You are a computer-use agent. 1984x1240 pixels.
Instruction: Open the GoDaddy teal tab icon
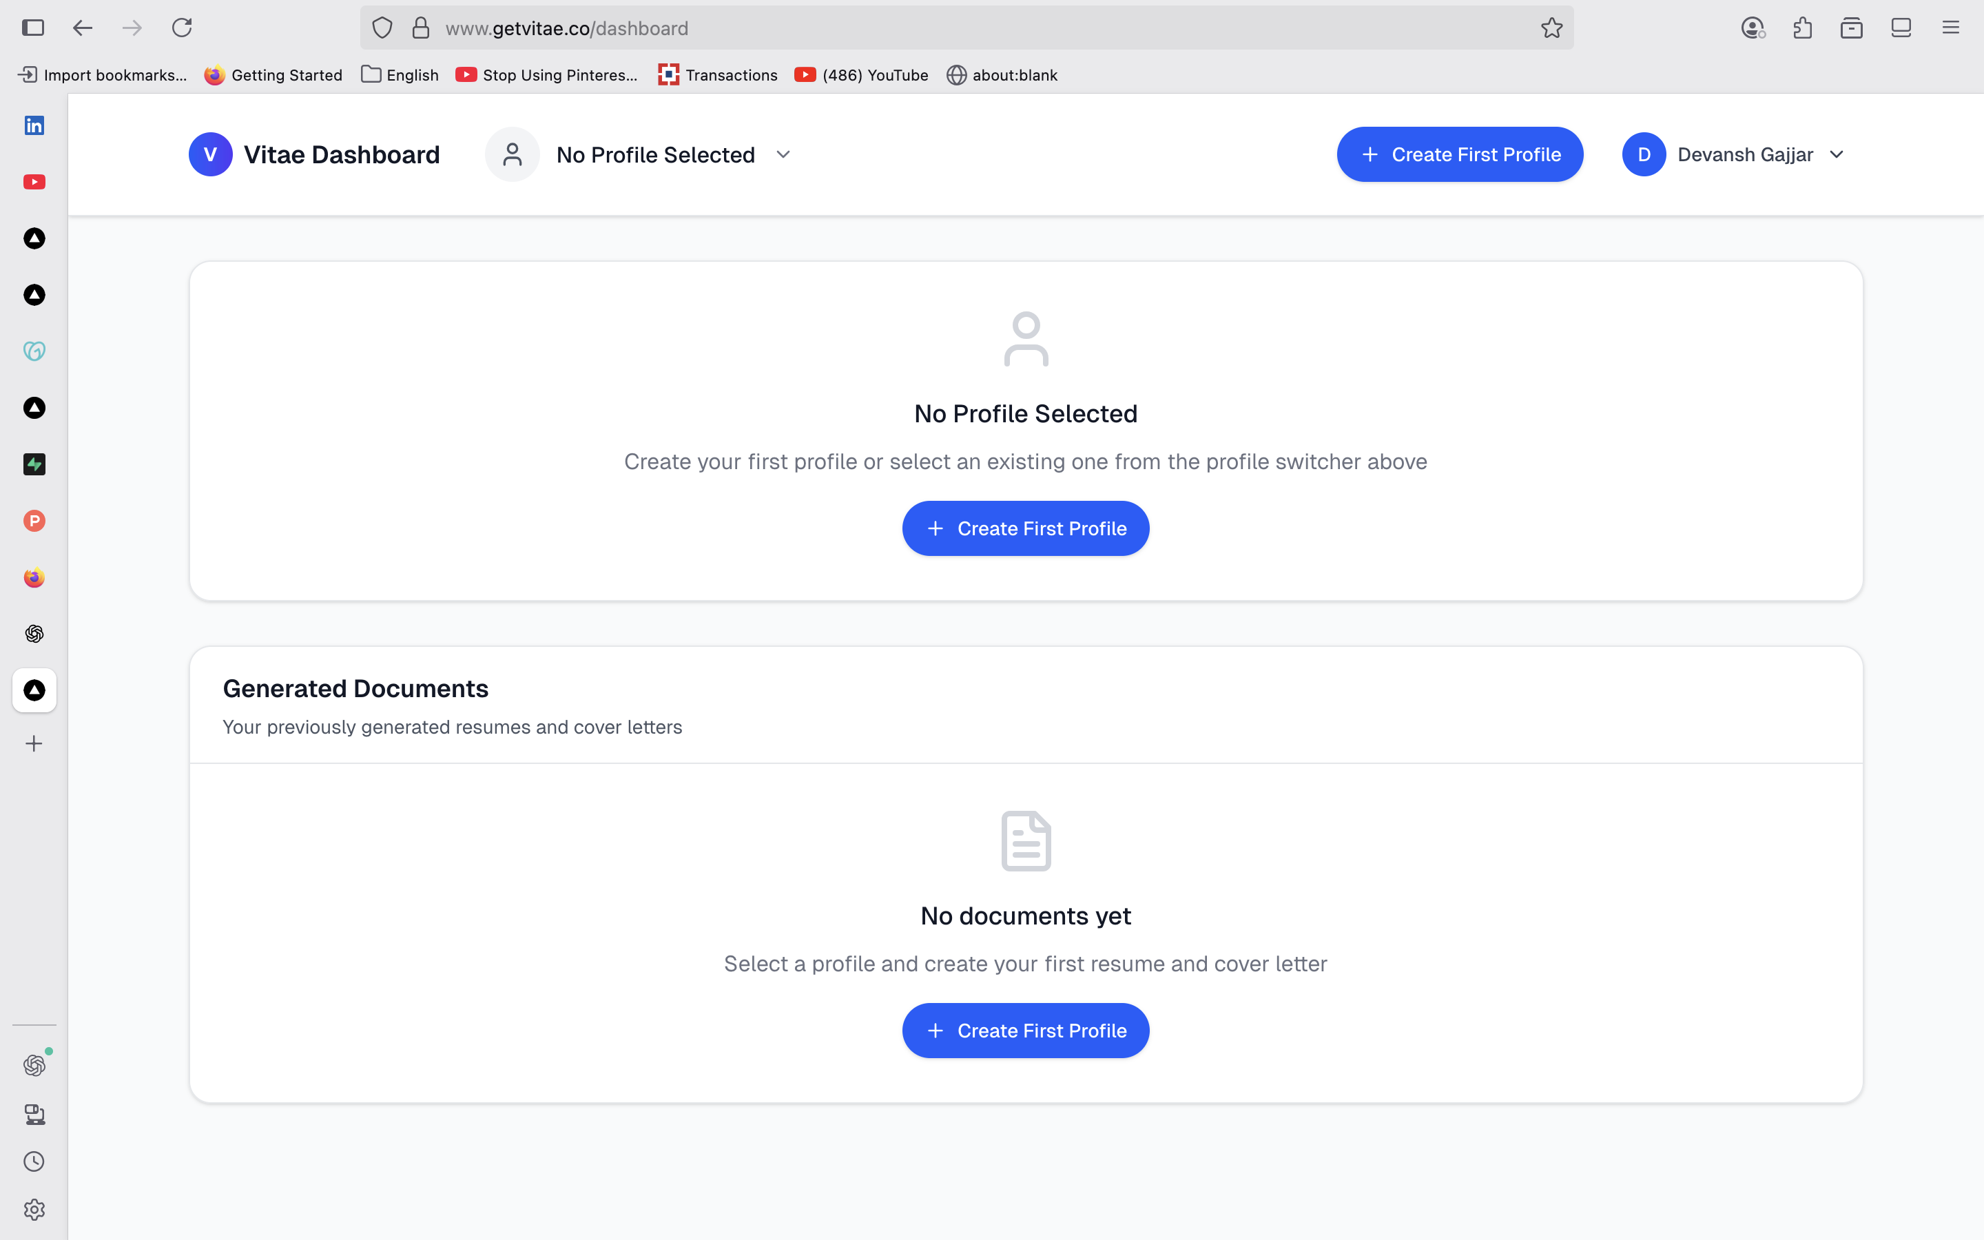coord(34,351)
